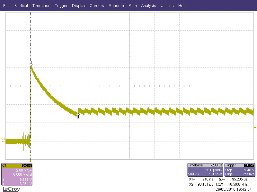
Task: Click the C1 ground level marker left of the grid
Action: 3,139
